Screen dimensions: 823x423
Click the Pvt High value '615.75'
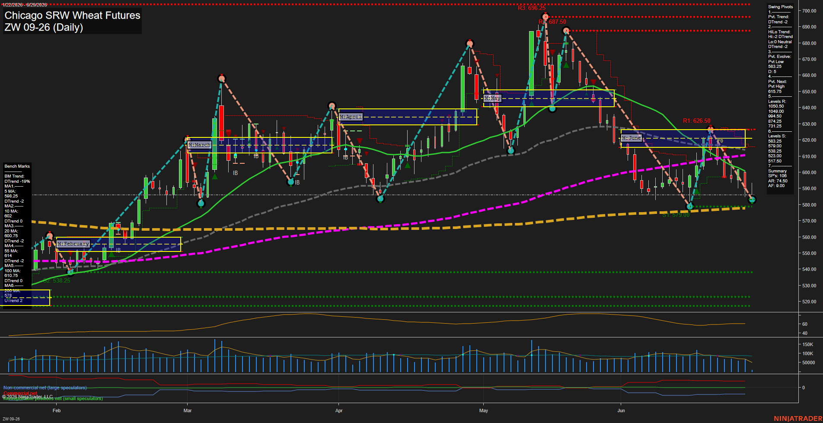[x=775, y=92]
